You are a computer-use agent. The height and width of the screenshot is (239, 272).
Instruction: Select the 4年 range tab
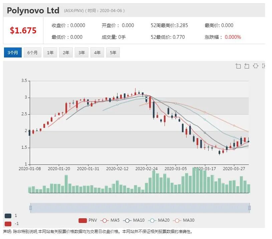(97, 52)
